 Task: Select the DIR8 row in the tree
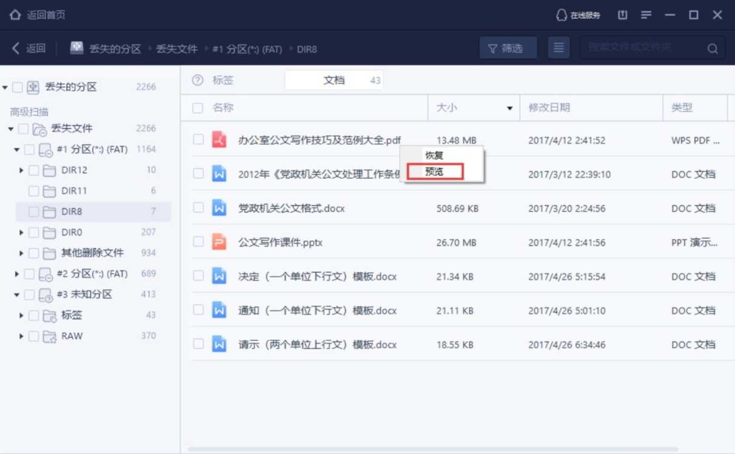point(93,212)
